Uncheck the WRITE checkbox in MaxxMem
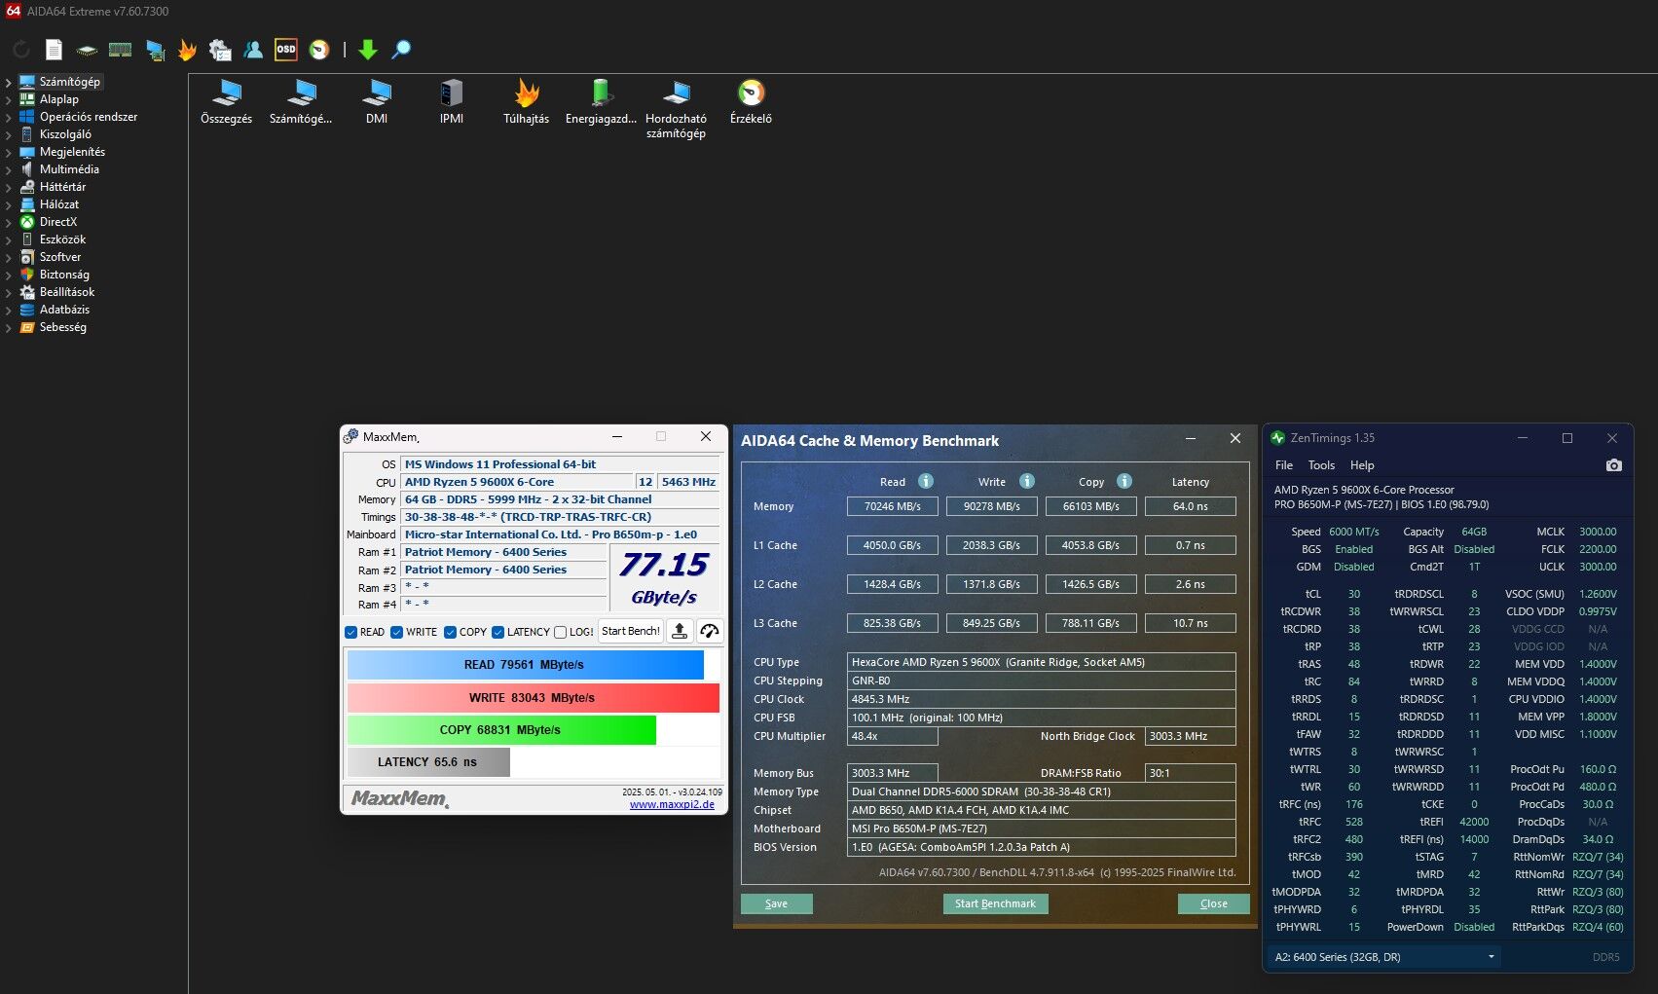The width and height of the screenshot is (1658, 994). (x=397, y=632)
